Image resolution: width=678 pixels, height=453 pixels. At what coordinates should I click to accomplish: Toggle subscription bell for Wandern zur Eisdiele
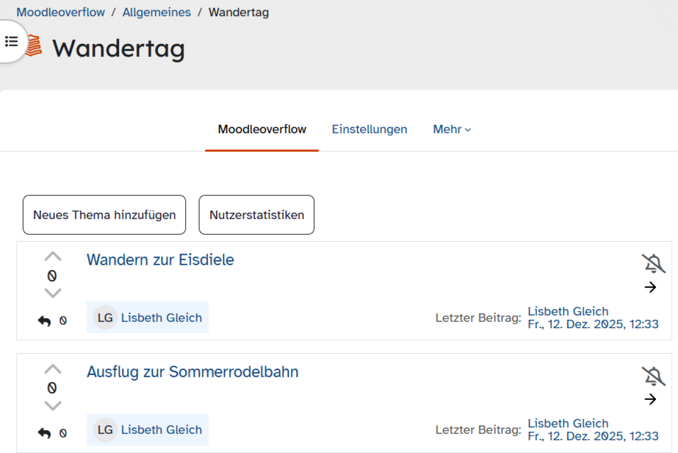coord(653,264)
